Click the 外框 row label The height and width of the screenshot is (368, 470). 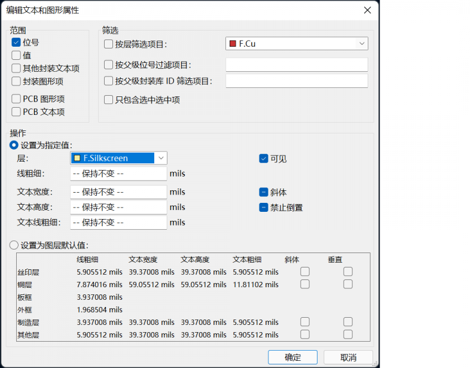25,310
